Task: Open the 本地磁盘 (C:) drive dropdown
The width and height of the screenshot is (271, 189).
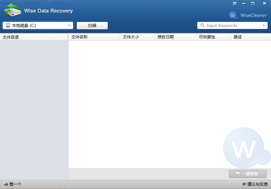Action: pos(38,25)
